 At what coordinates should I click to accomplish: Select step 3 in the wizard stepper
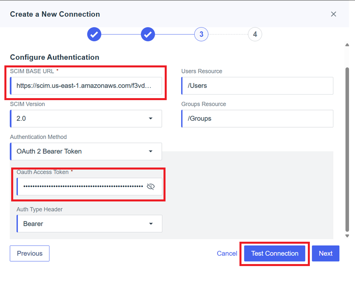(201, 34)
